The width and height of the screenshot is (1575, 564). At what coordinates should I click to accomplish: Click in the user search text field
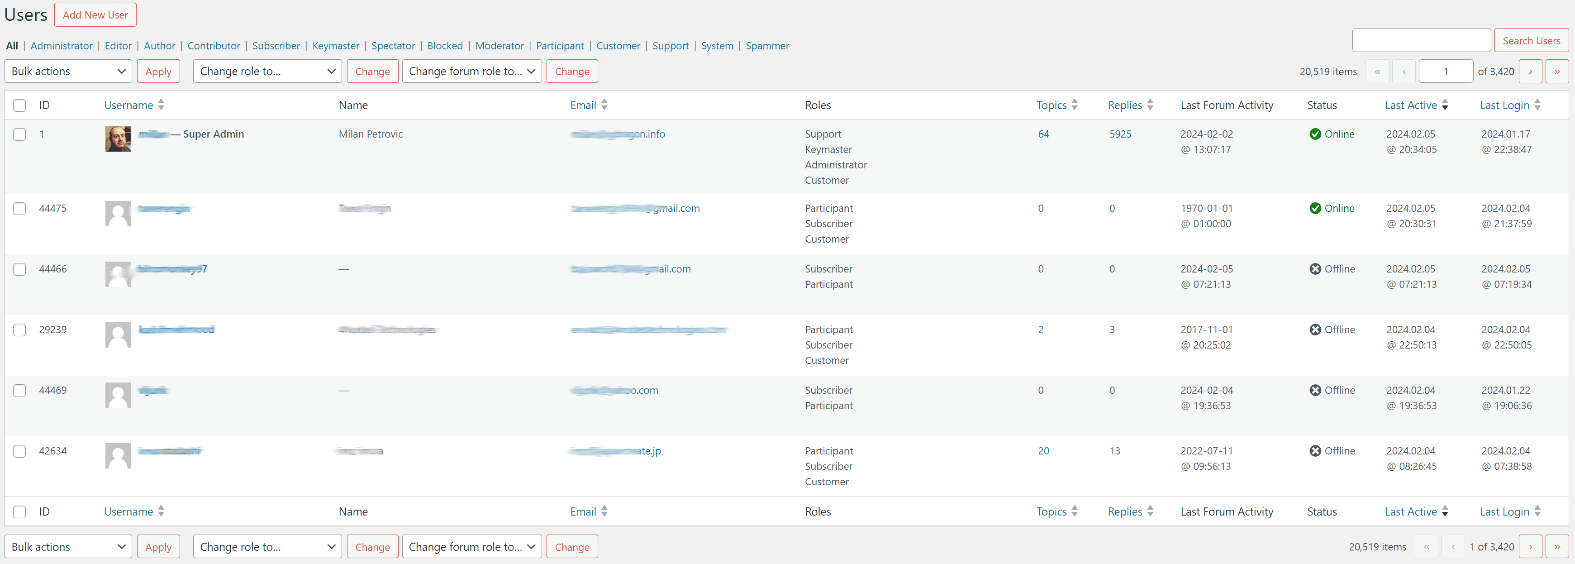1421,40
